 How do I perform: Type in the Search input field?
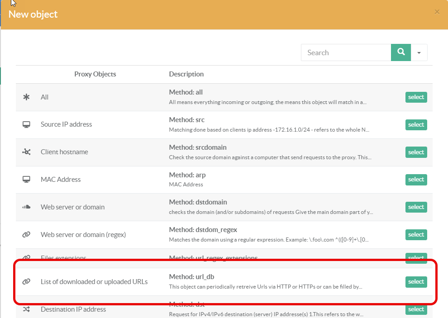pos(346,53)
